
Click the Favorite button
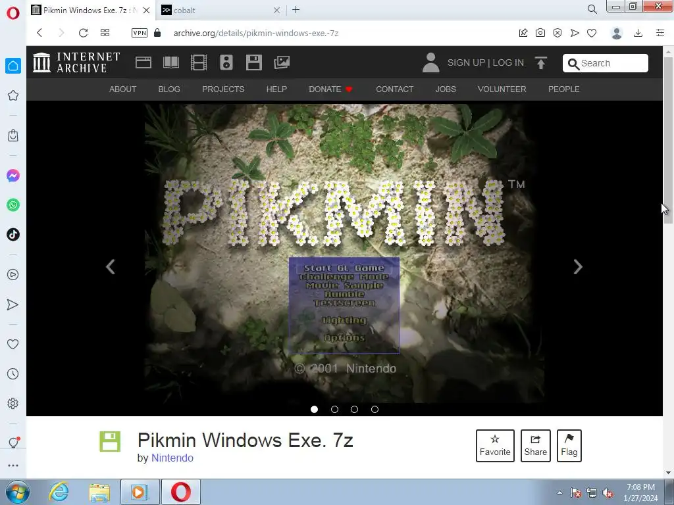tap(495, 446)
